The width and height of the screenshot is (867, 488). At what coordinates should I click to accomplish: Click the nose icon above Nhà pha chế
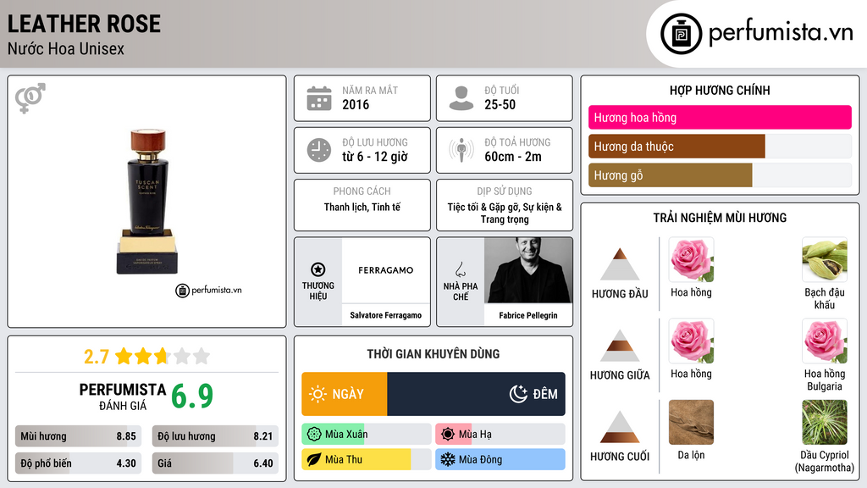pos(460,269)
